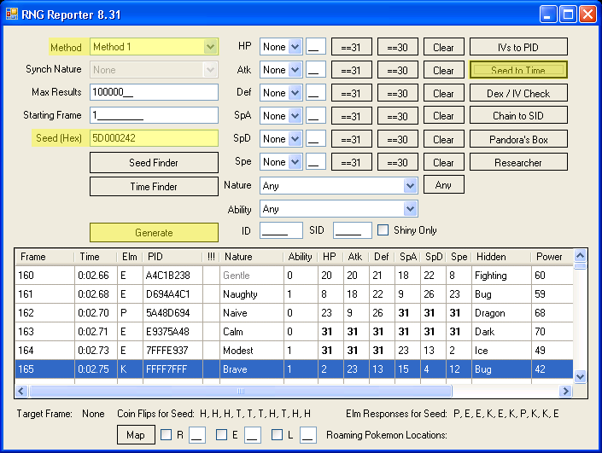Set HP to ==31
The height and width of the screenshot is (453, 602).
(x=351, y=48)
